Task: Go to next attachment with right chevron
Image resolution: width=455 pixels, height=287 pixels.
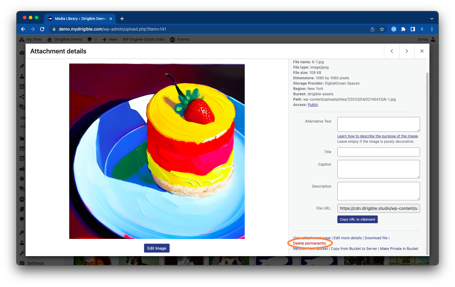Action: coord(407,51)
